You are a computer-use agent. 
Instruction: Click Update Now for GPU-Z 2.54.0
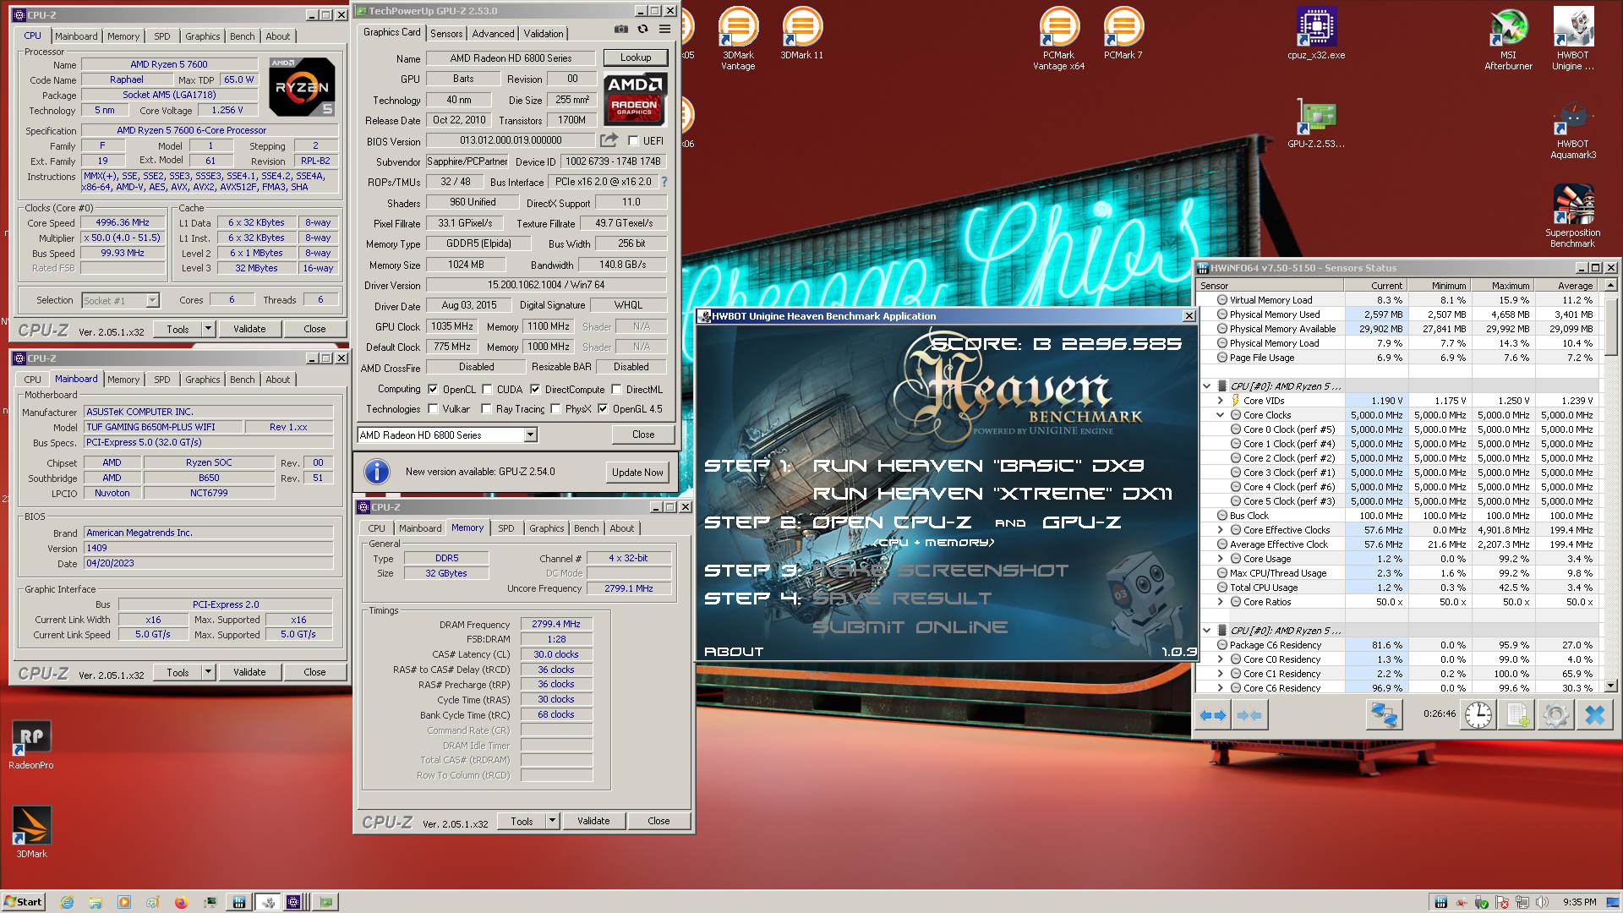[x=637, y=473]
